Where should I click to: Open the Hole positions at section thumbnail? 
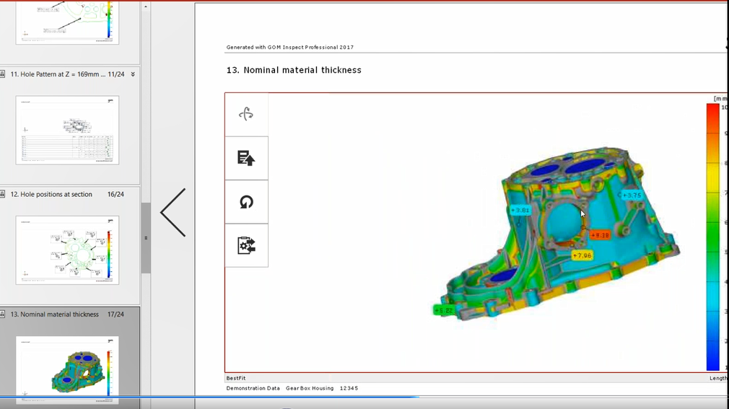[x=67, y=250]
